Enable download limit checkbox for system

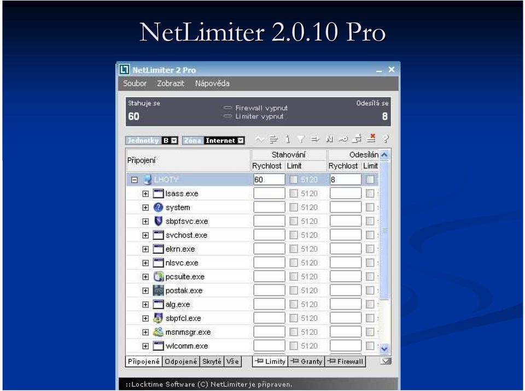click(x=294, y=208)
